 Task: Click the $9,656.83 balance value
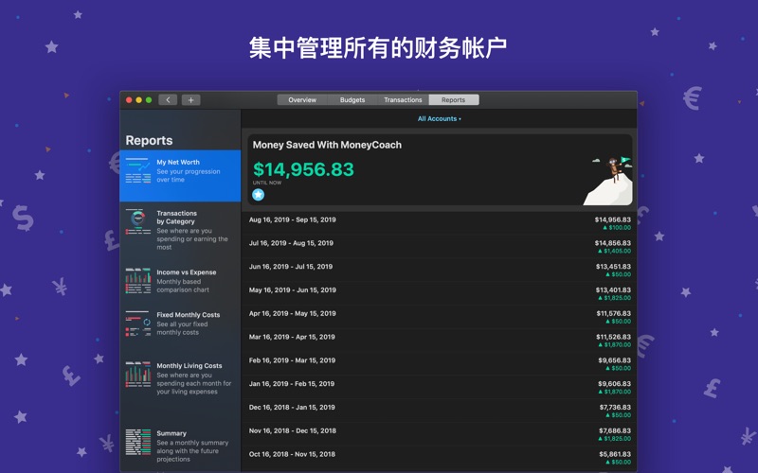point(614,360)
